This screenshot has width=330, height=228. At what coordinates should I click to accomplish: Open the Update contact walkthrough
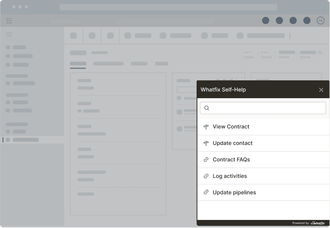(x=233, y=143)
